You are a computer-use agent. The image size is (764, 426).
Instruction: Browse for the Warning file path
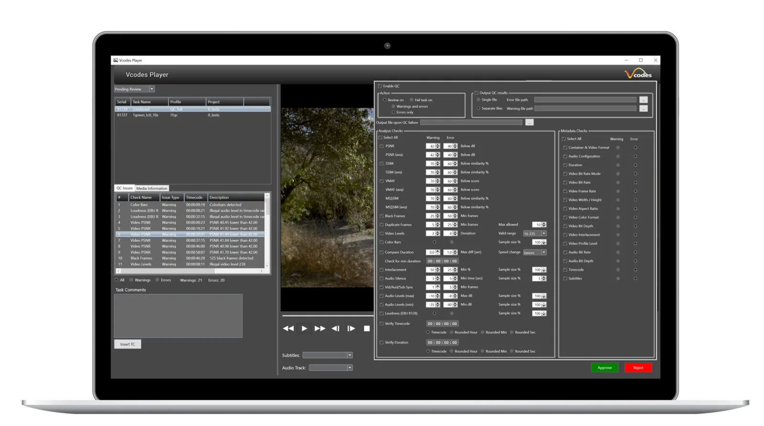click(x=644, y=108)
